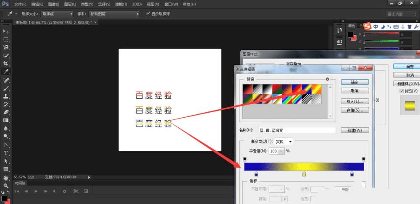Select the Dodge tool
Image resolution: width=420 pixels, height=204 pixels.
pos(5,137)
